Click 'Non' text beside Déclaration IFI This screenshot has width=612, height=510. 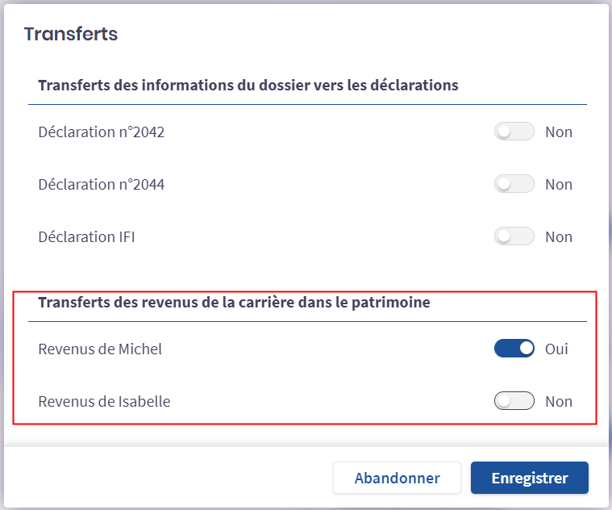pos(558,237)
